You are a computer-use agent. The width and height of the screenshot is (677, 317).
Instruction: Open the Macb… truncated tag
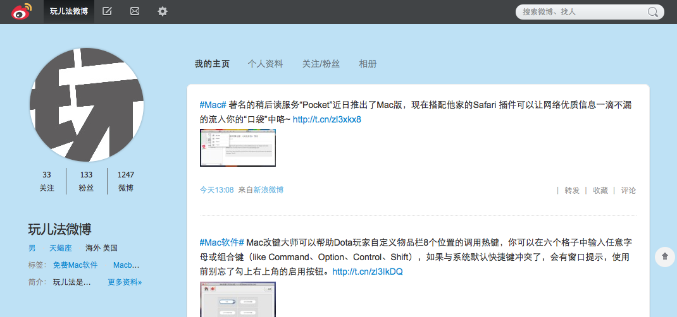[x=126, y=265]
